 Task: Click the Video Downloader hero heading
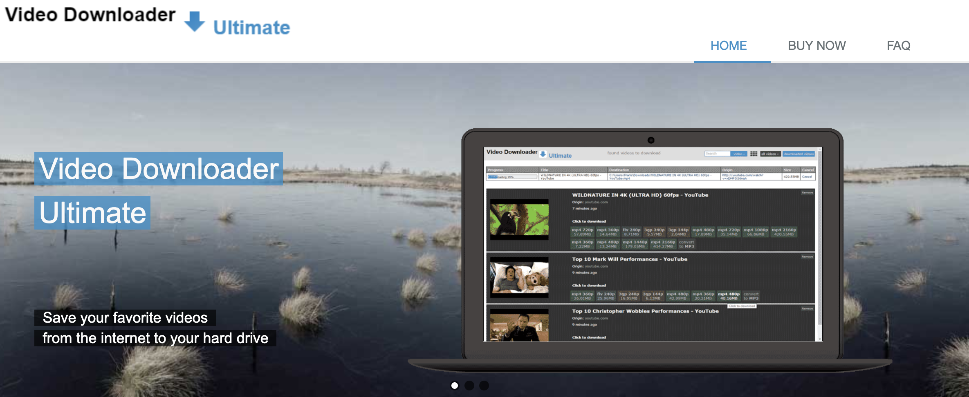click(159, 169)
